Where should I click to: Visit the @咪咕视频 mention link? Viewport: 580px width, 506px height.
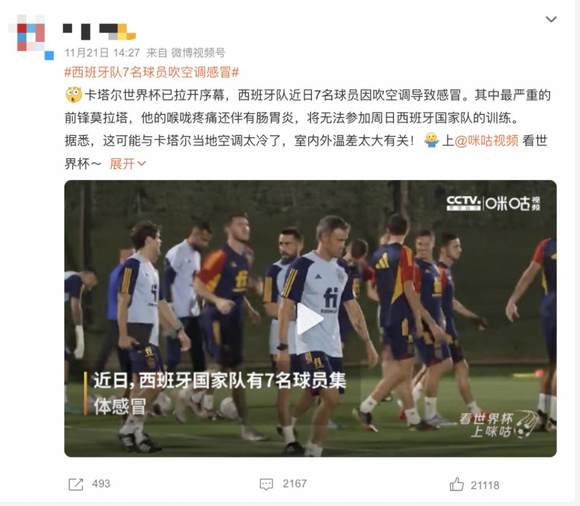coord(486,141)
